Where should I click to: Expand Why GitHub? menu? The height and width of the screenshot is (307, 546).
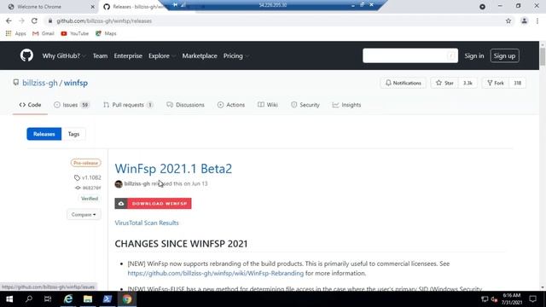(x=64, y=55)
